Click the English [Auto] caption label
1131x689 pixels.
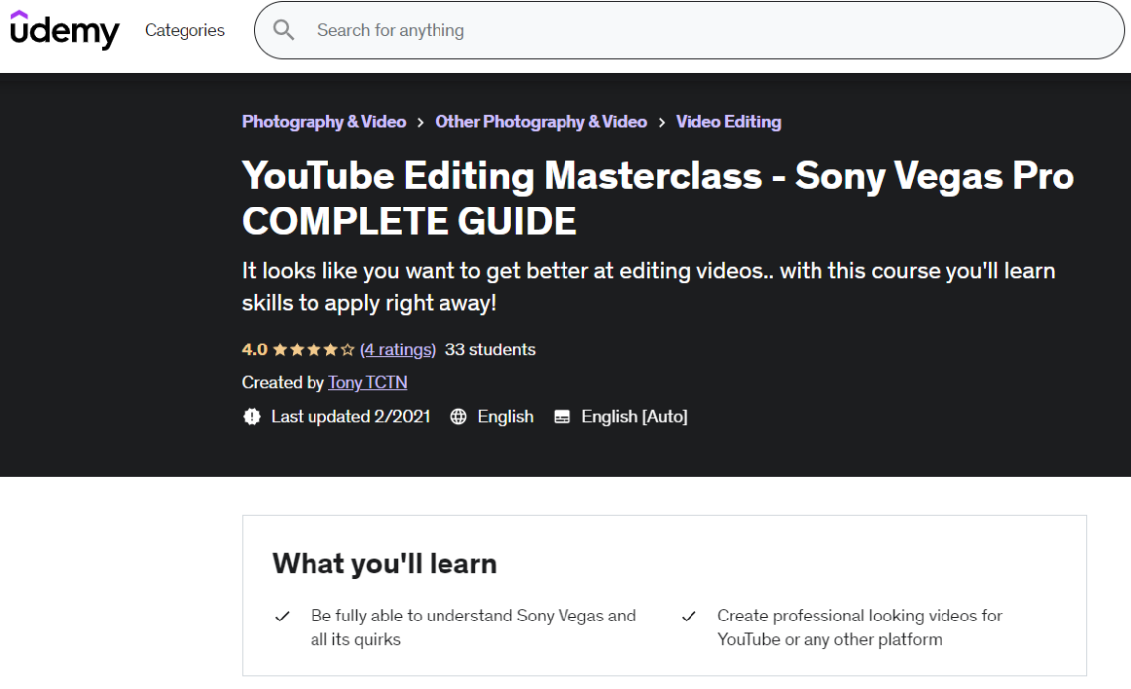(633, 417)
